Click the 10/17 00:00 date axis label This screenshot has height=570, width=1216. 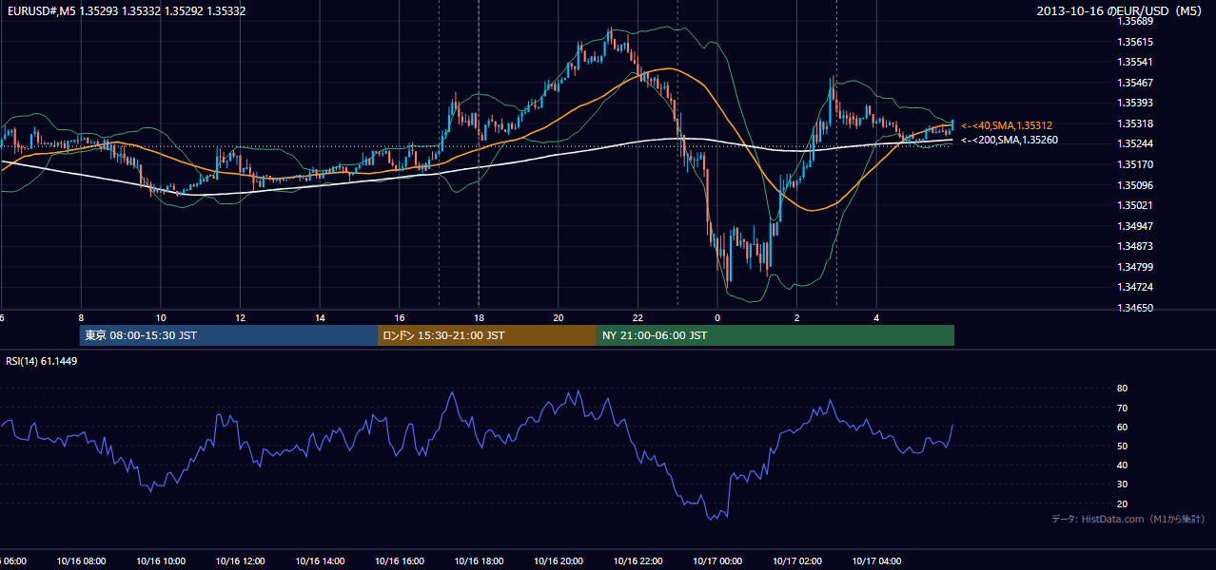[x=717, y=561]
